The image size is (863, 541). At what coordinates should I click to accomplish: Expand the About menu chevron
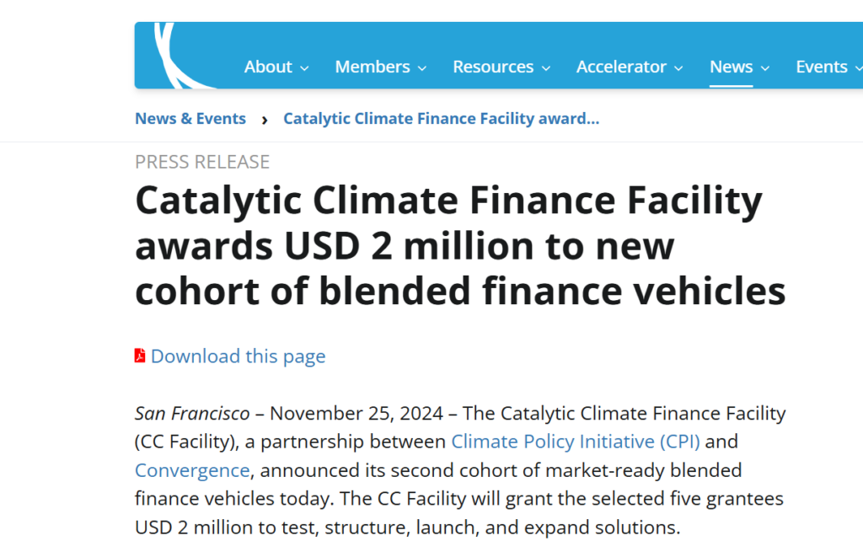(304, 68)
